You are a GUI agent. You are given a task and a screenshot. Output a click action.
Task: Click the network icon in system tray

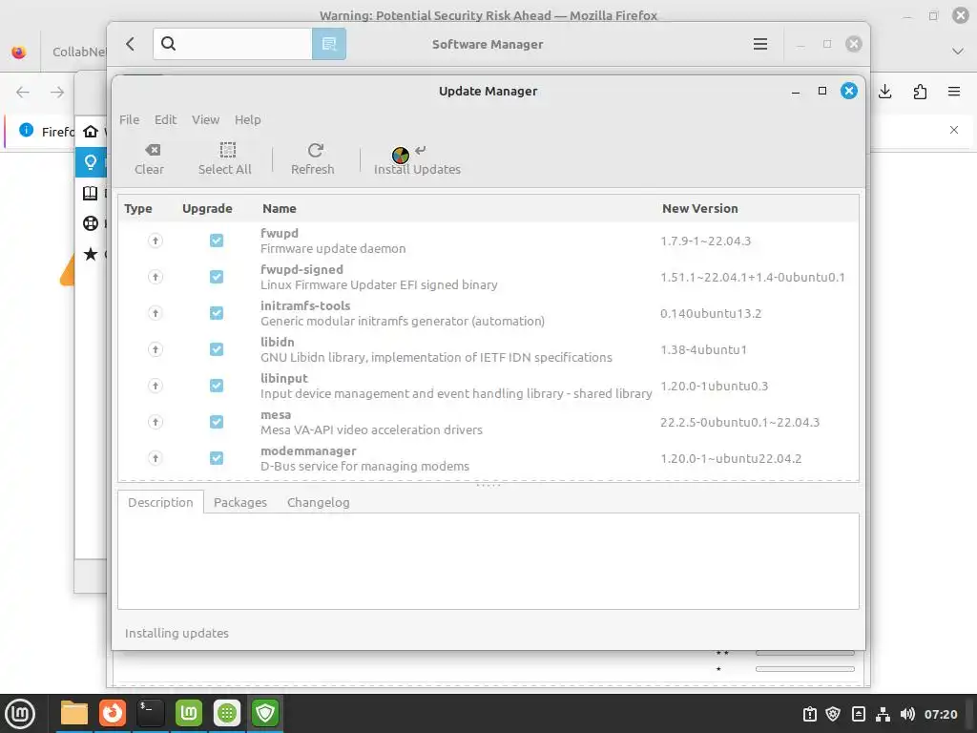click(x=883, y=714)
